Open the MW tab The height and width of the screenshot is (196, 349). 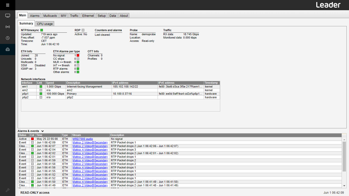pyautogui.click(x=63, y=16)
